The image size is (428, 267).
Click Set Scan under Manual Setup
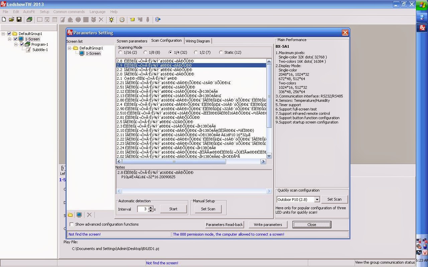click(208, 209)
